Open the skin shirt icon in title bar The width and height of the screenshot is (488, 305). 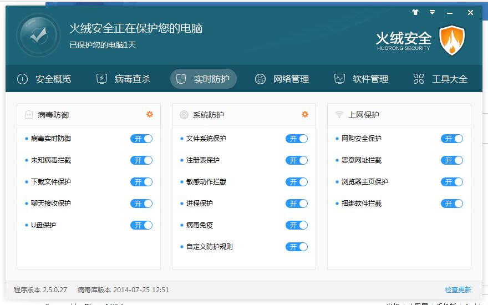click(x=415, y=12)
